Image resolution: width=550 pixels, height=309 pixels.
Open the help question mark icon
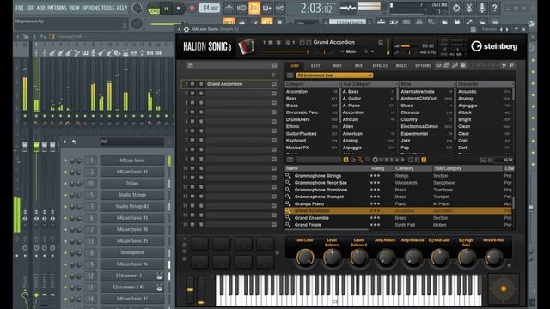(495, 8)
